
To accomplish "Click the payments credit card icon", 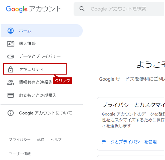I will pyautogui.click(x=10, y=95).
